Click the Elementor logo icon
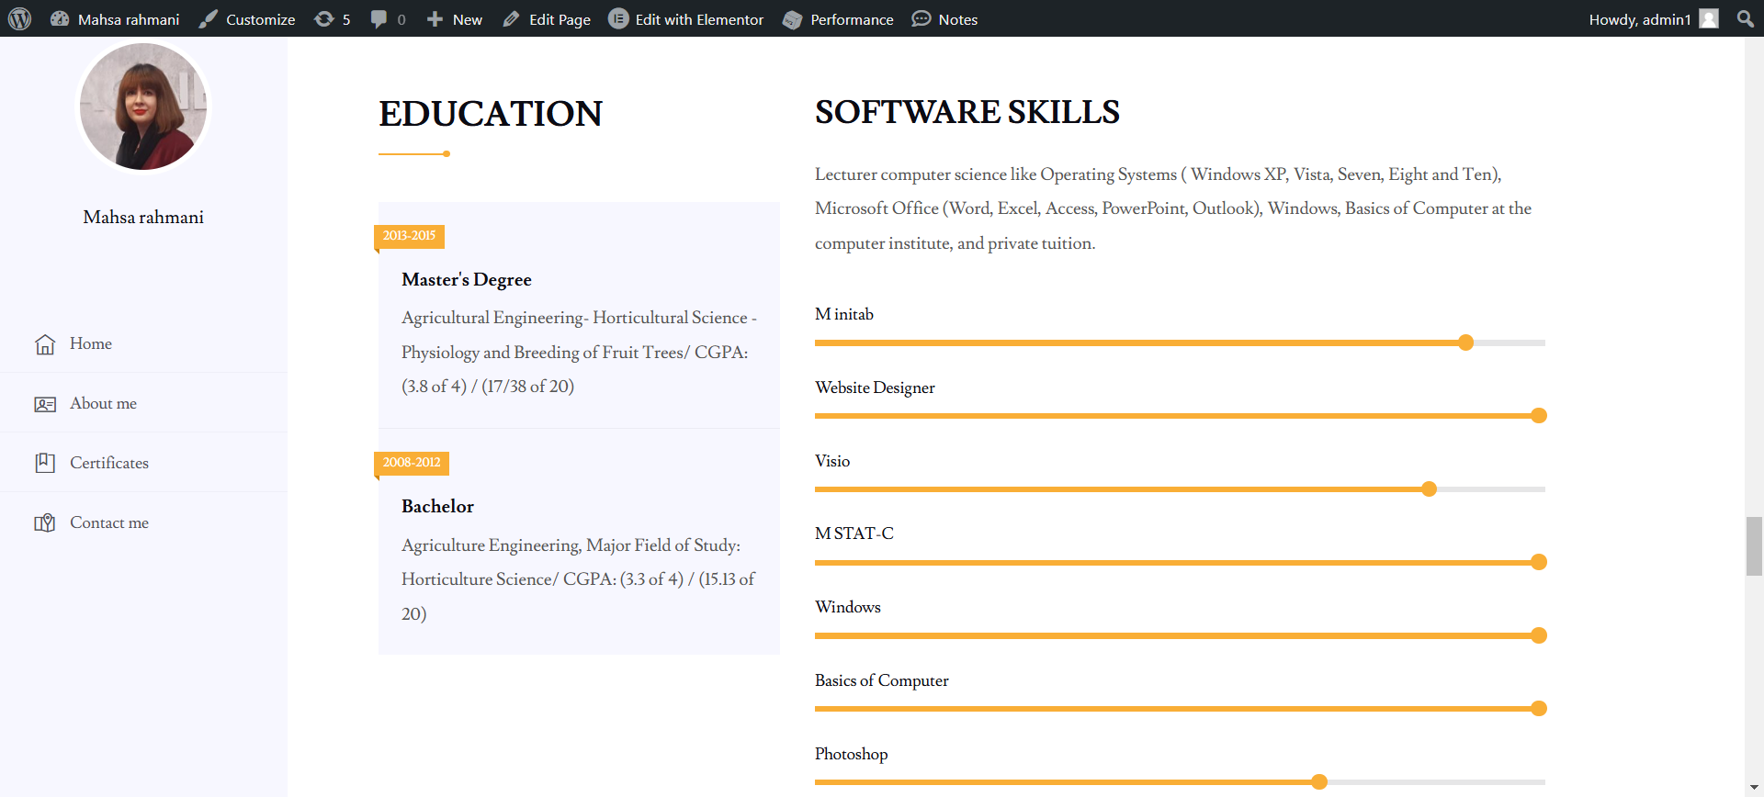Screen dimensions: 1764x797 (618, 18)
